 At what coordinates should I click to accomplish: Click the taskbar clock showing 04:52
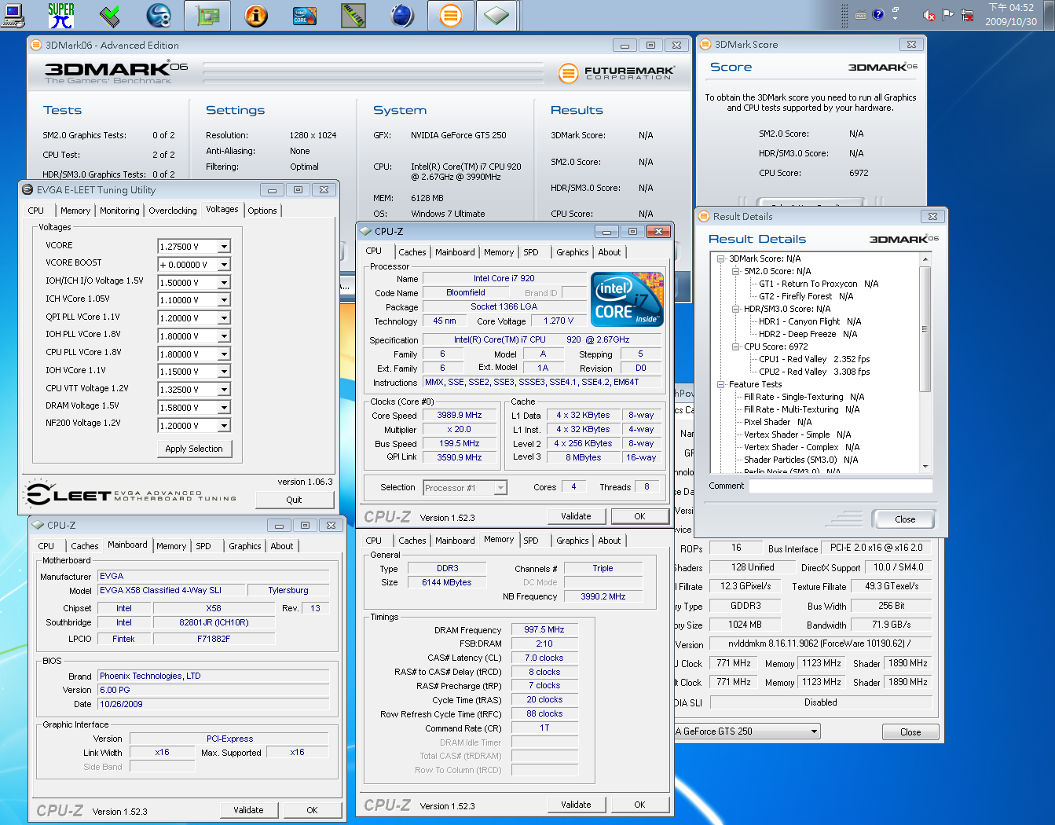tap(1011, 15)
